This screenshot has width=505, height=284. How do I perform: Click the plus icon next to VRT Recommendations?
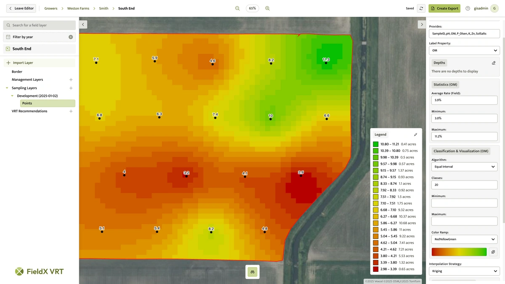[71, 111]
